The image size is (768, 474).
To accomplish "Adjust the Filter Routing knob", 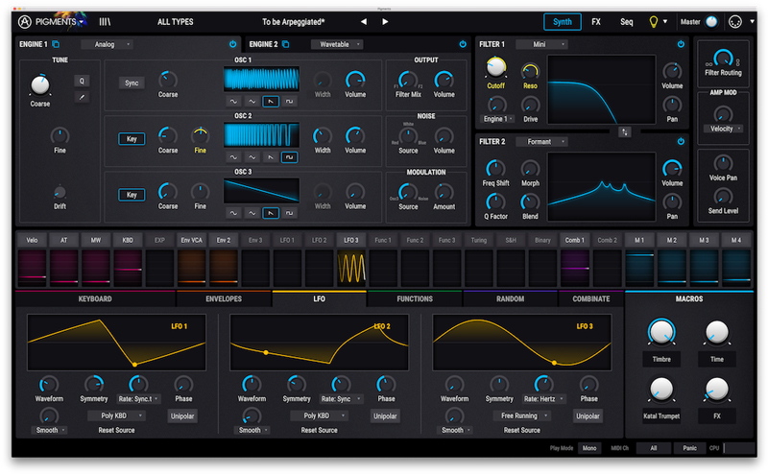I will [723, 58].
